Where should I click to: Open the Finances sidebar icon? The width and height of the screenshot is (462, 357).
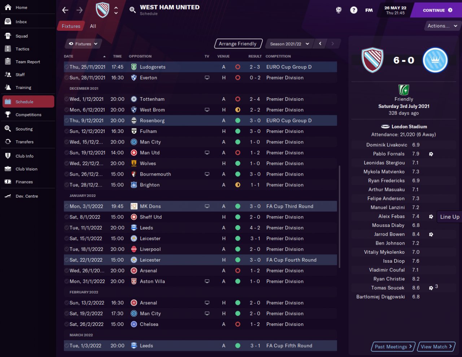(x=8, y=182)
